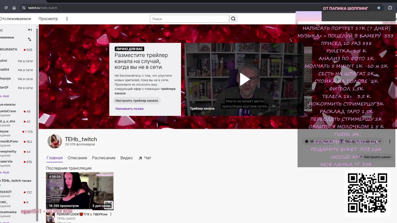This screenshot has height=223, width=397.
Task: Reload the page with the browser refresh icon
Action: [6, 8]
